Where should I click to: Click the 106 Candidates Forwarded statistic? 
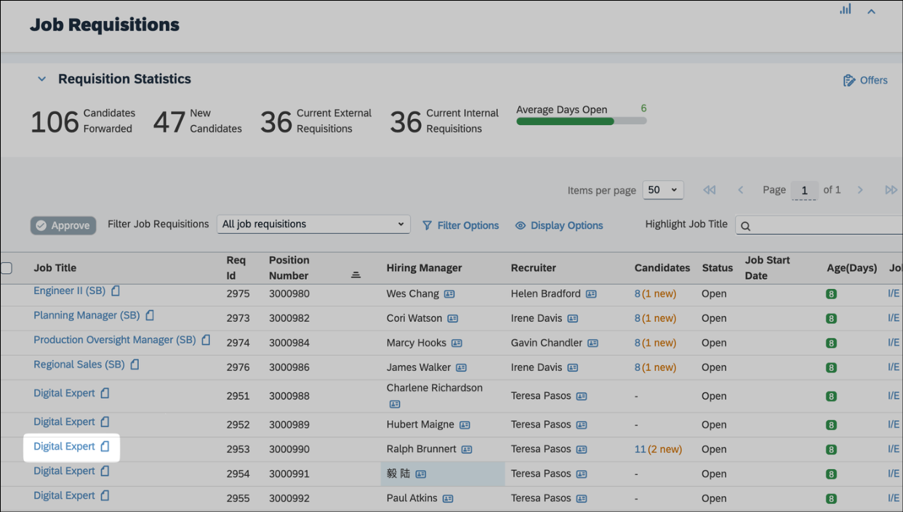click(x=83, y=121)
